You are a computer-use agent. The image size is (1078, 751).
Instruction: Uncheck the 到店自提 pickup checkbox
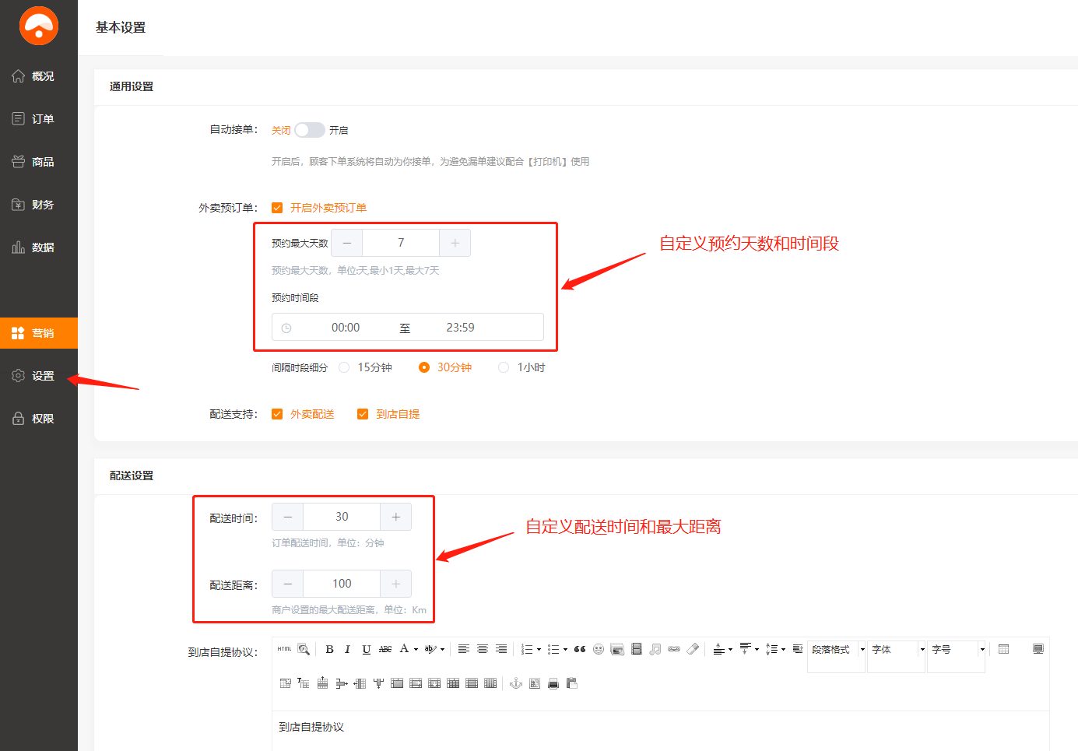pos(363,414)
